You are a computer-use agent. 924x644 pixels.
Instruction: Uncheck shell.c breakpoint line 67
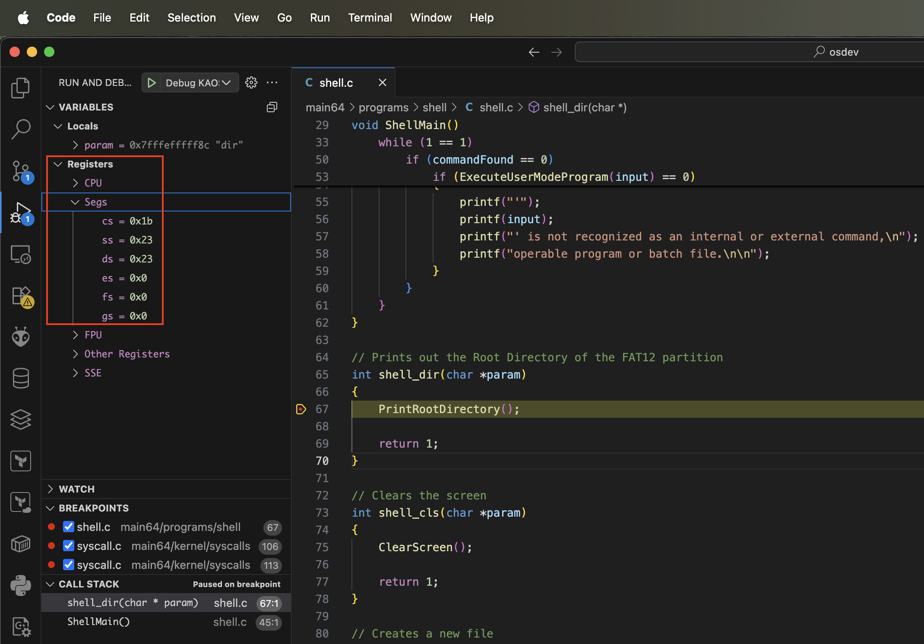pyautogui.click(x=69, y=527)
